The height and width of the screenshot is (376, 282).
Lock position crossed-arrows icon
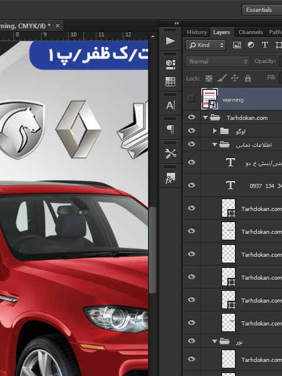tap(234, 78)
